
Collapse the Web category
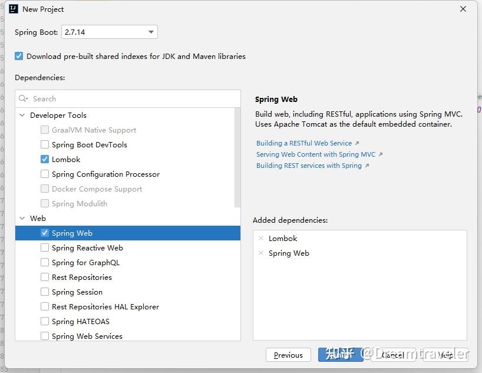pos(22,218)
